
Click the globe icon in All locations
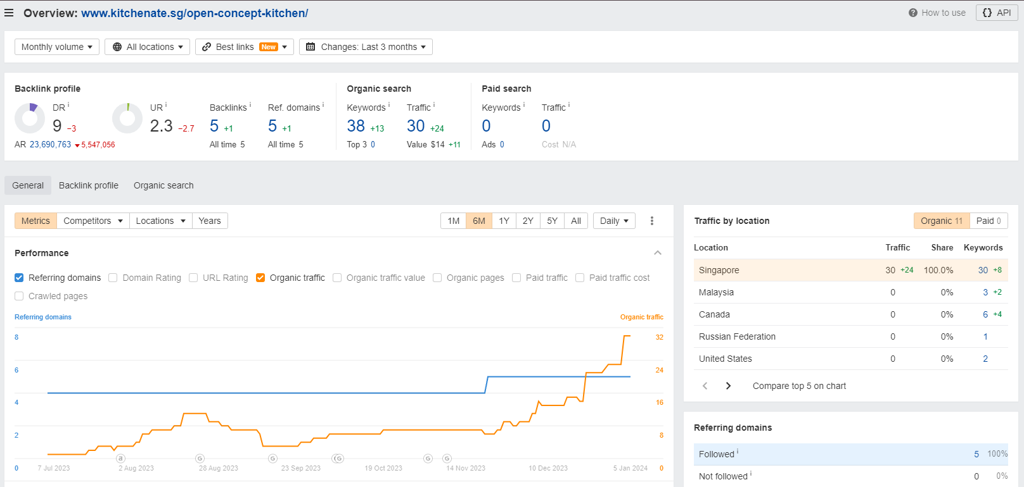pyautogui.click(x=117, y=47)
